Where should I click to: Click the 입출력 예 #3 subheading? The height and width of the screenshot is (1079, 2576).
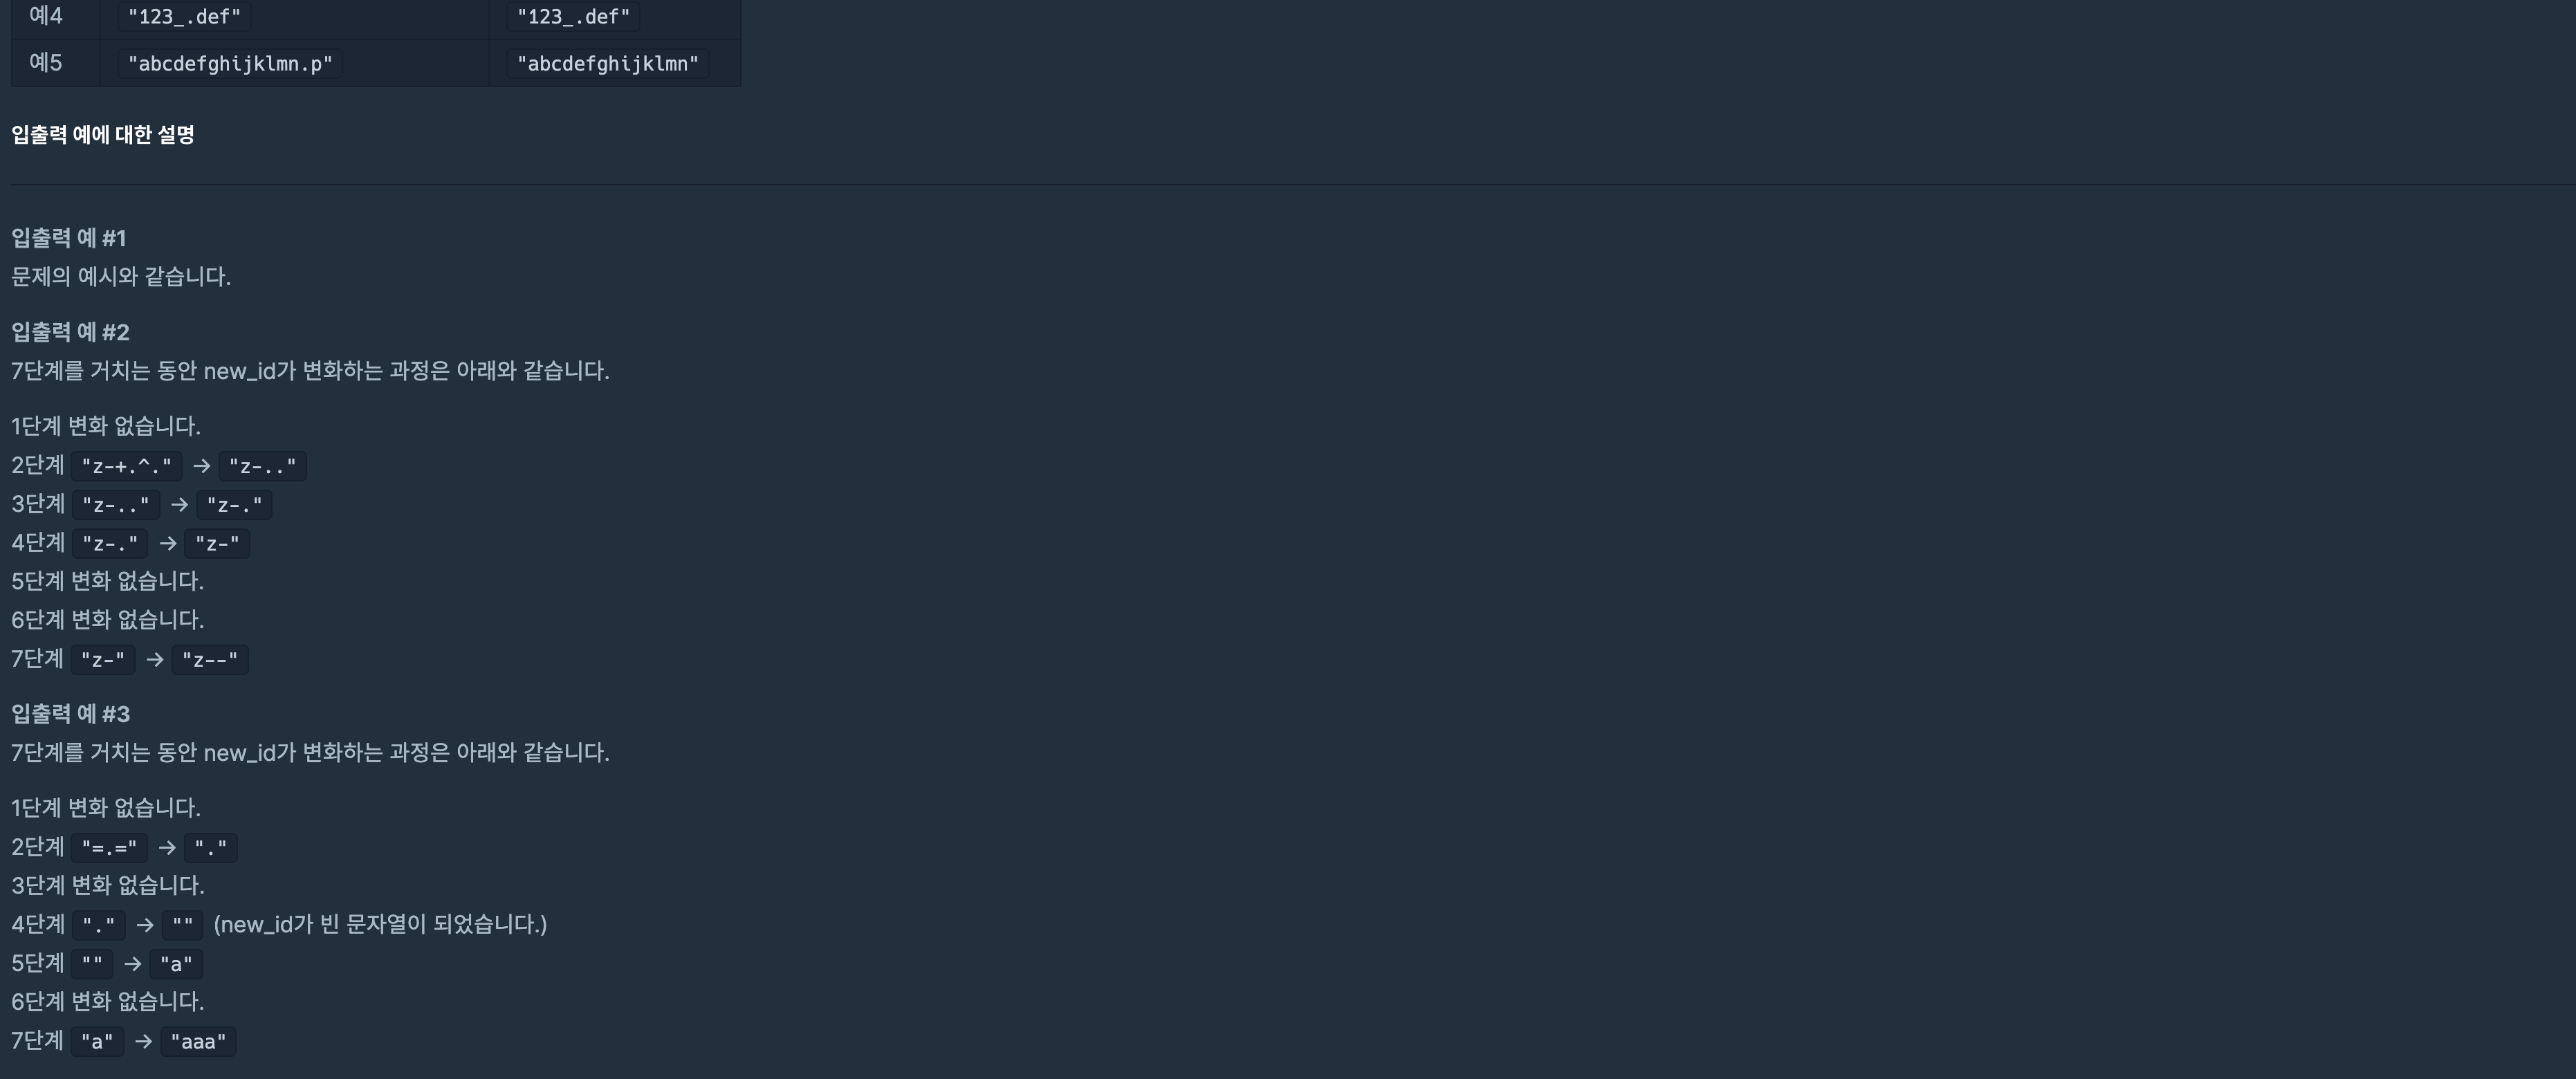point(71,714)
